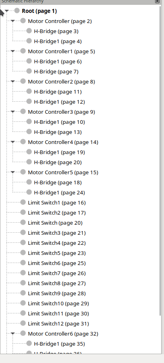Image resolution: width=164 pixels, height=363 pixels.
Task: Open H-Bridge (page 11) sheet
Action: (58, 92)
